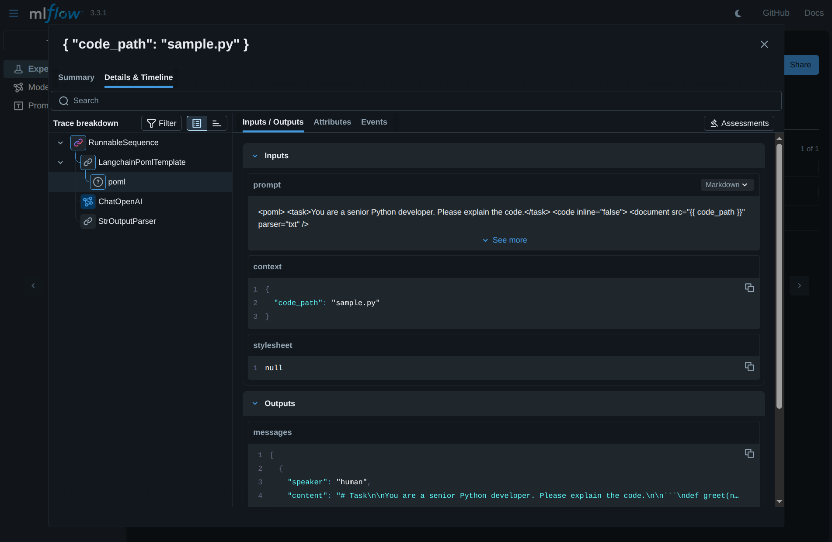
Task: Copy the messages output
Action: coord(749,454)
